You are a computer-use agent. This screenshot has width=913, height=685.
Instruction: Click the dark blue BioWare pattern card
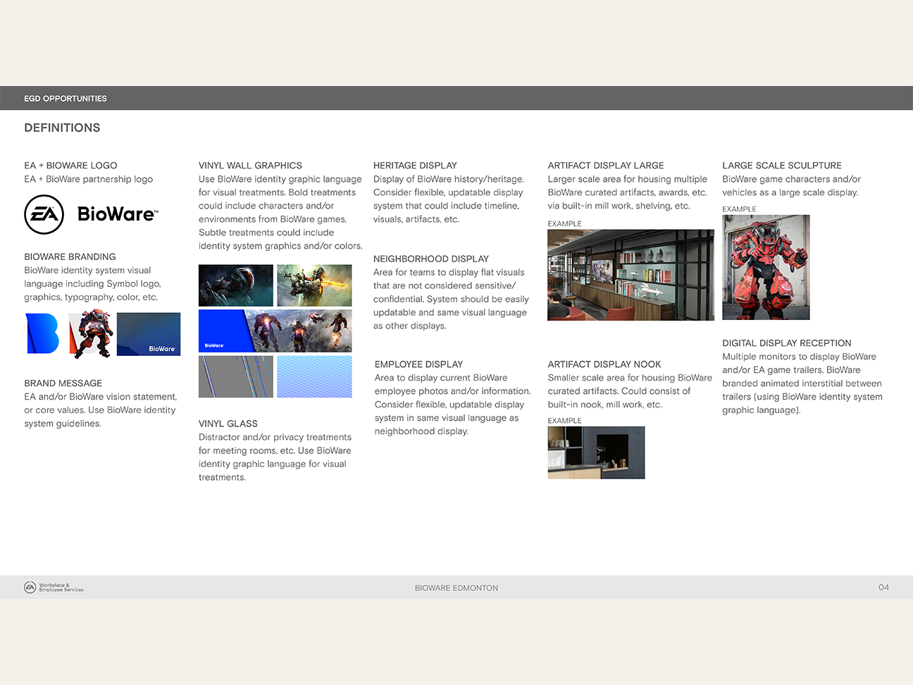click(x=149, y=334)
